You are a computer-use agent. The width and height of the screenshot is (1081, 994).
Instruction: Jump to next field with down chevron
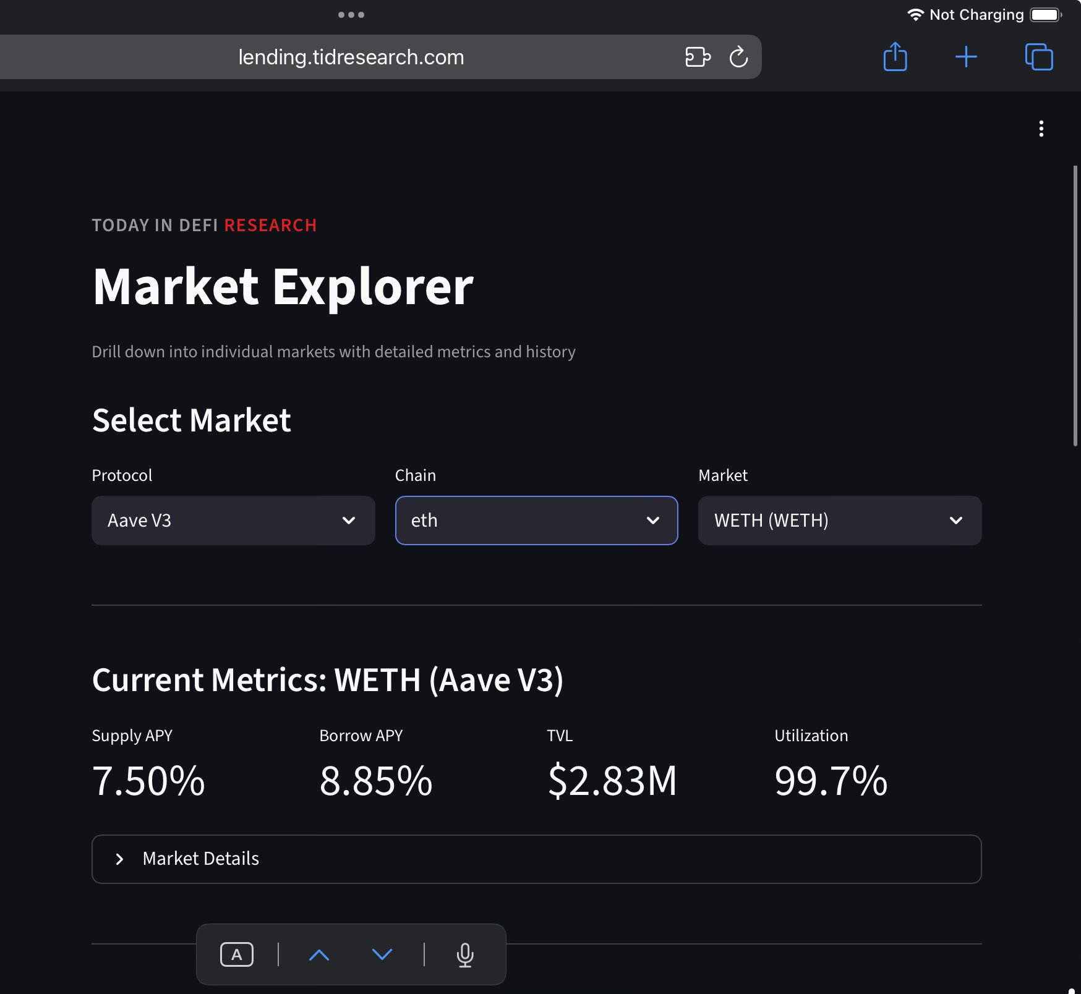382,954
